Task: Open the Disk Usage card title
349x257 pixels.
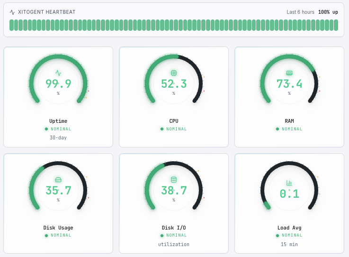Action: pos(58,228)
